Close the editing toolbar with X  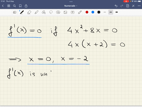pyautogui.click(x=133, y=6)
